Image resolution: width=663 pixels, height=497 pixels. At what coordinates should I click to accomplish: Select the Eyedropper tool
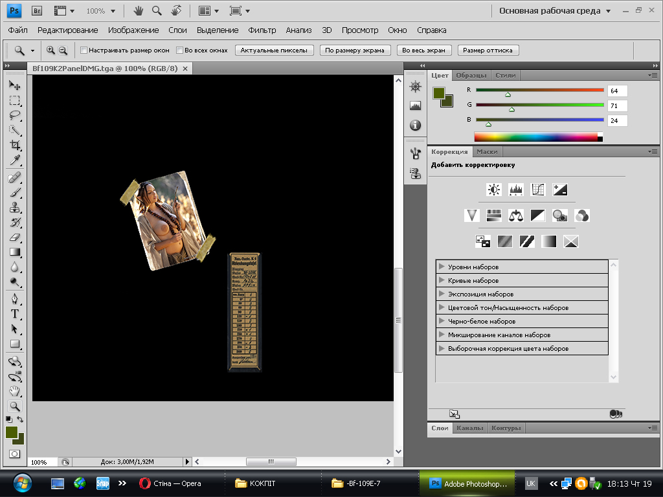point(14,160)
